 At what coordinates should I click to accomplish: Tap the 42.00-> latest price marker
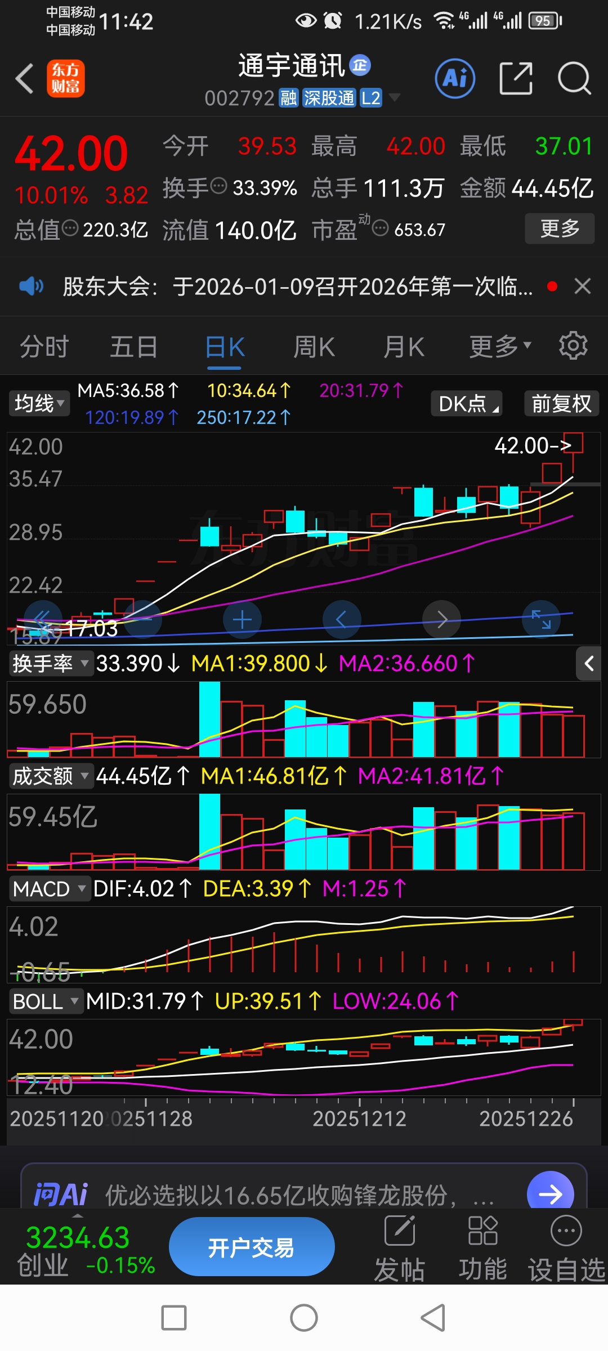(533, 445)
